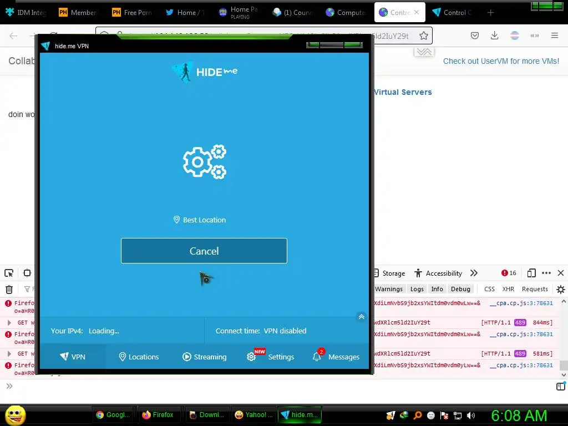Toggle the Info console filter
The height and width of the screenshot is (426, 568).
437,289
